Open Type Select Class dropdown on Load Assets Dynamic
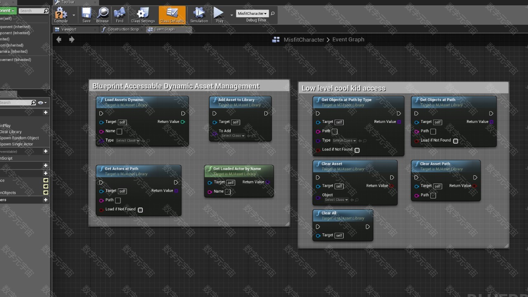This screenshot has height=297, width=528. (x=127, y=141)
